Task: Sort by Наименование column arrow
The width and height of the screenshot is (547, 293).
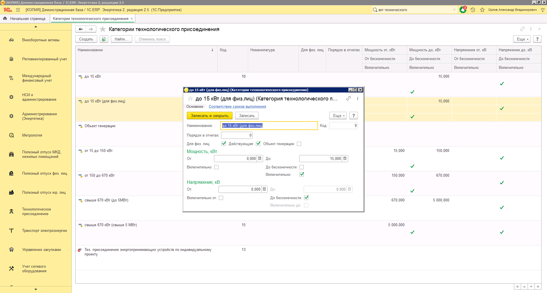Action: pyautogui.click(x=212, y=50)
